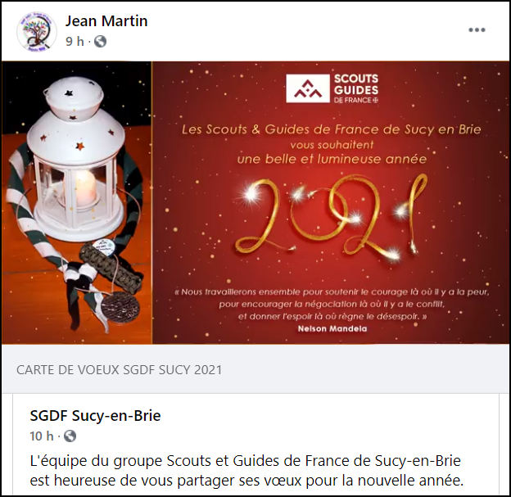Open the SGDF Sucy-en-Brie page link
This screenshot has height=497, width=511.
pos(95,415)
